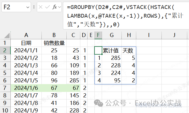Click highlighted cell with date 2024/1/6
Screen dimensions: 189x113
[x=26, y=88]
